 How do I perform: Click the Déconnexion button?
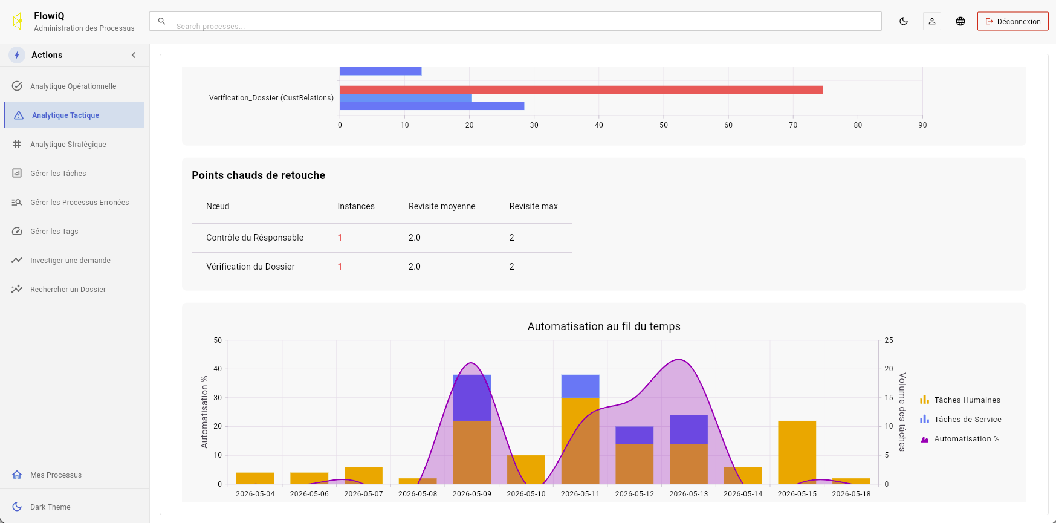coord(1013,21)
